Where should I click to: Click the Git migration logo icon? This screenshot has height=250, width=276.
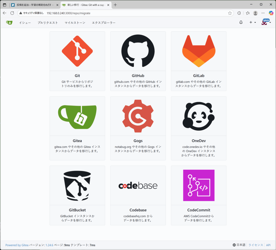[x=77, y=51]
